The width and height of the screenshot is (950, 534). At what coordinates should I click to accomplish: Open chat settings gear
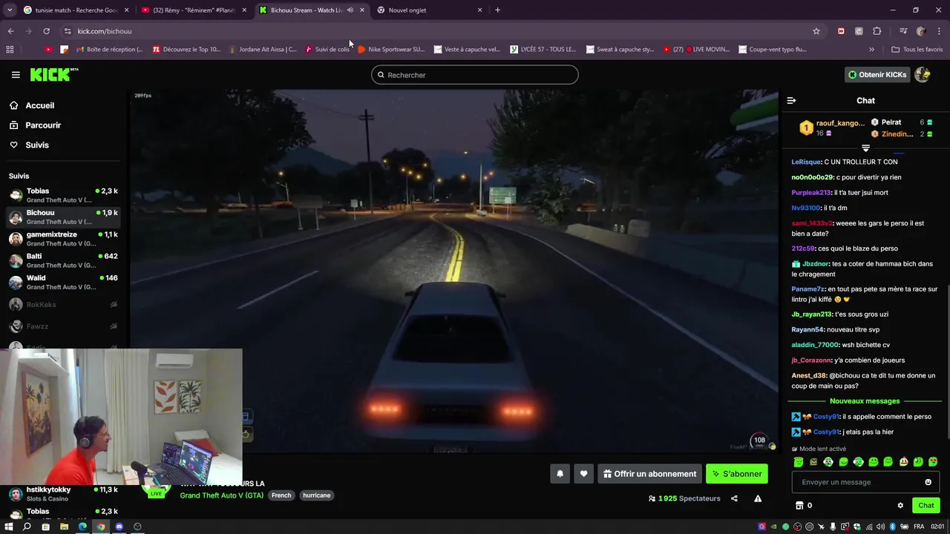point(900,506)
